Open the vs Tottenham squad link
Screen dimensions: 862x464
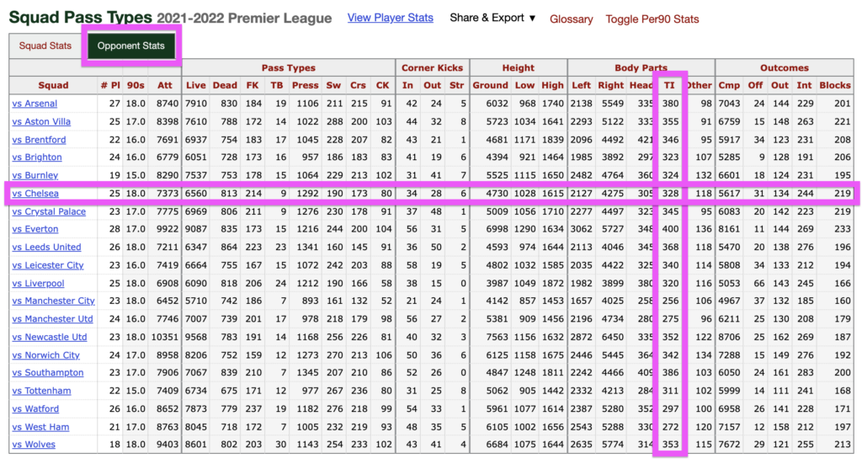pos(42,391)
